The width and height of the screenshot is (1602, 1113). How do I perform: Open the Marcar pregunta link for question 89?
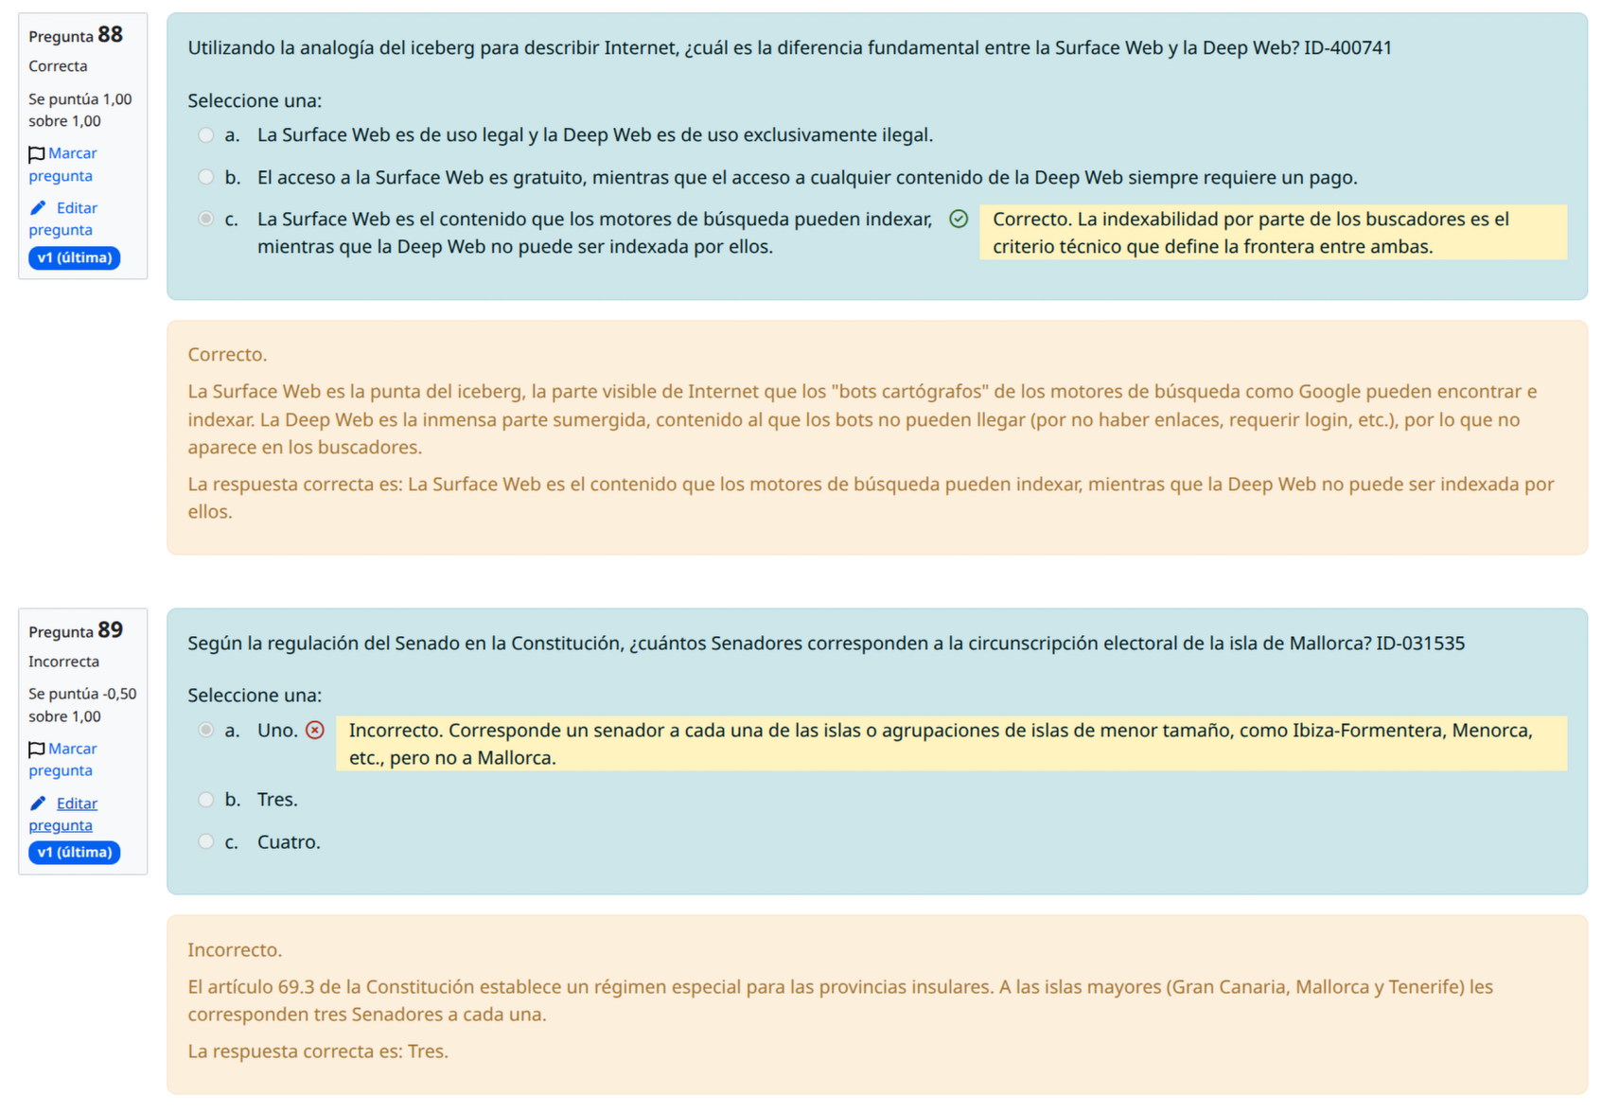pos(72,749)
